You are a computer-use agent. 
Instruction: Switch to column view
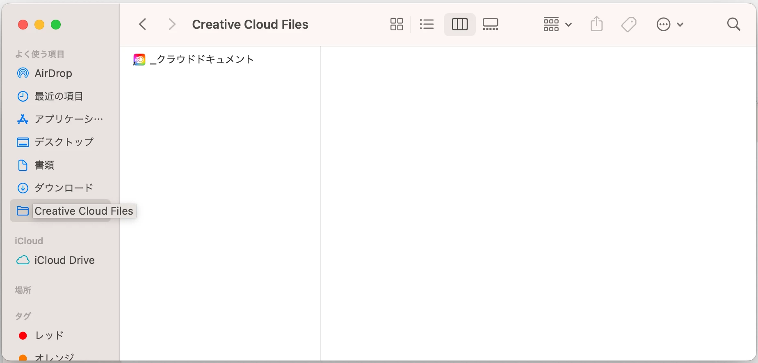click(x=460, y=25)
